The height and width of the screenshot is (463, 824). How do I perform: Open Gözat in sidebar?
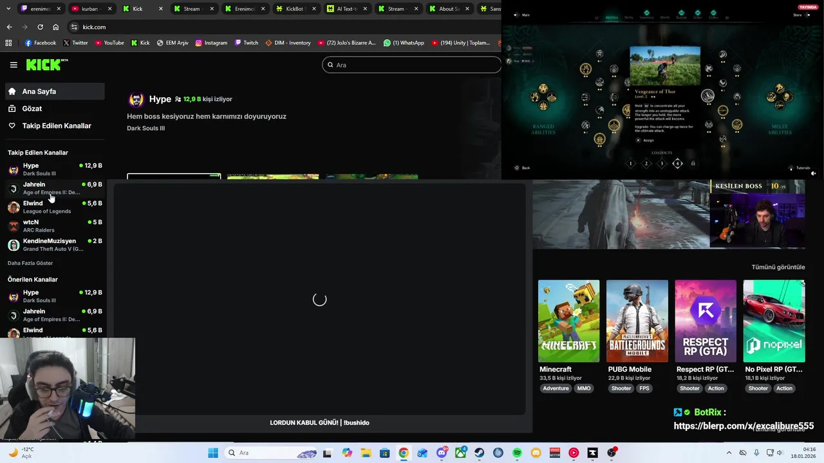55,109
